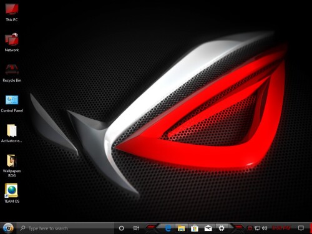Select the Network desktop icon
312x234 pixels.
tap(12, 42)
